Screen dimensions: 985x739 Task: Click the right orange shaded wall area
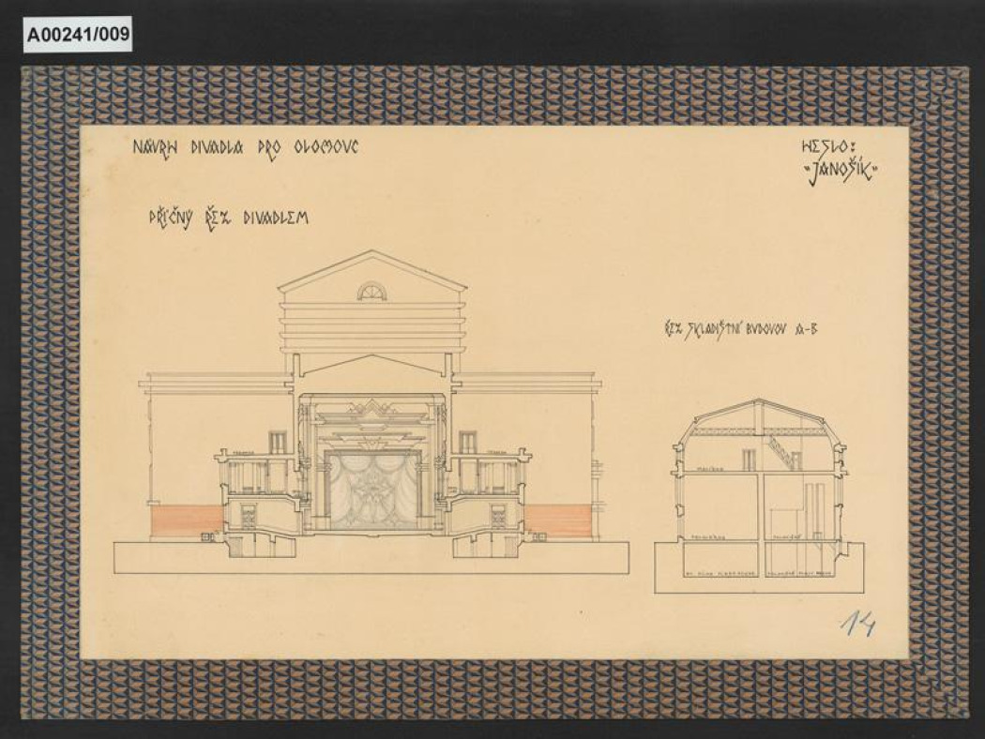558,521
